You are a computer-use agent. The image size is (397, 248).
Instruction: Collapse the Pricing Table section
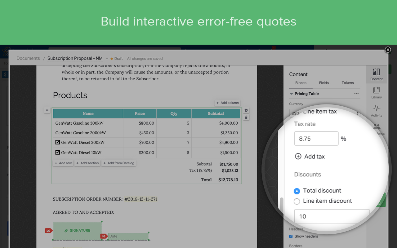291,94
